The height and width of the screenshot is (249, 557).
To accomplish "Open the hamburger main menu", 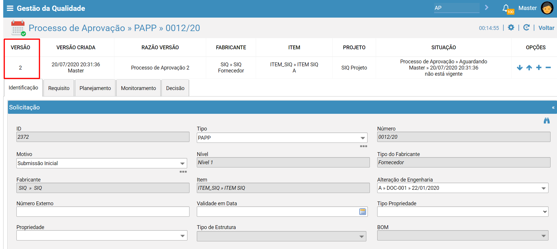I will tap(10, 8).
